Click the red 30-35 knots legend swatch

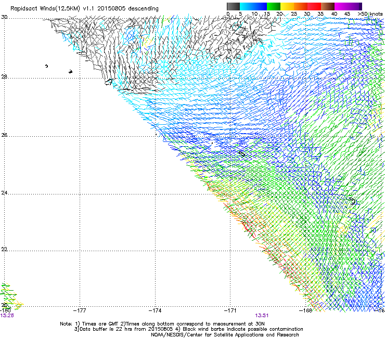pyautogui.click(x=314, y=6)
